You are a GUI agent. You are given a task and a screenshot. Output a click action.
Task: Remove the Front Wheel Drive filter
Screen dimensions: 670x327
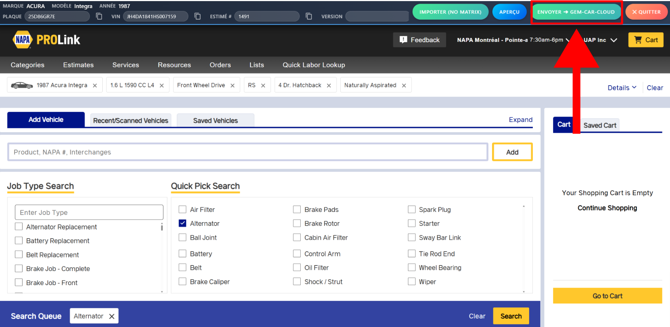point(233,86)
